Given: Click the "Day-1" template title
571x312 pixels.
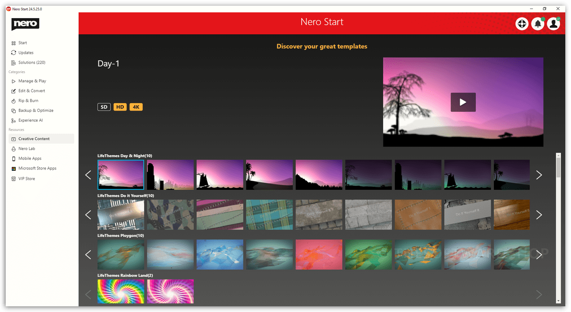Looking at the screenshot, I should click(108, 64).
